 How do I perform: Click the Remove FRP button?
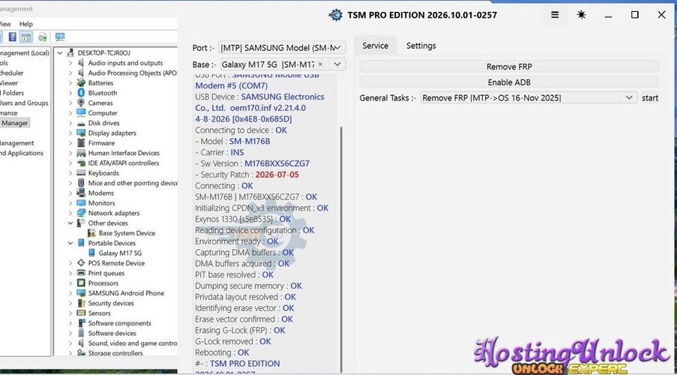[x=509, y=67]
